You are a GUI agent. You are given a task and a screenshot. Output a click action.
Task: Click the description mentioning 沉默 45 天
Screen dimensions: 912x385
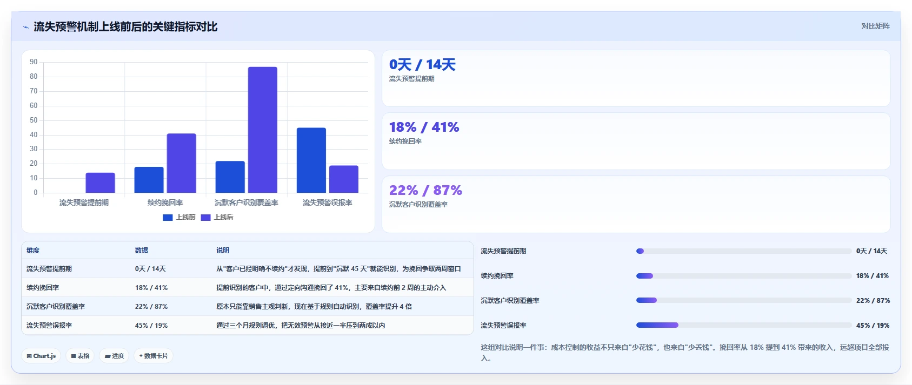click(338, 269)
